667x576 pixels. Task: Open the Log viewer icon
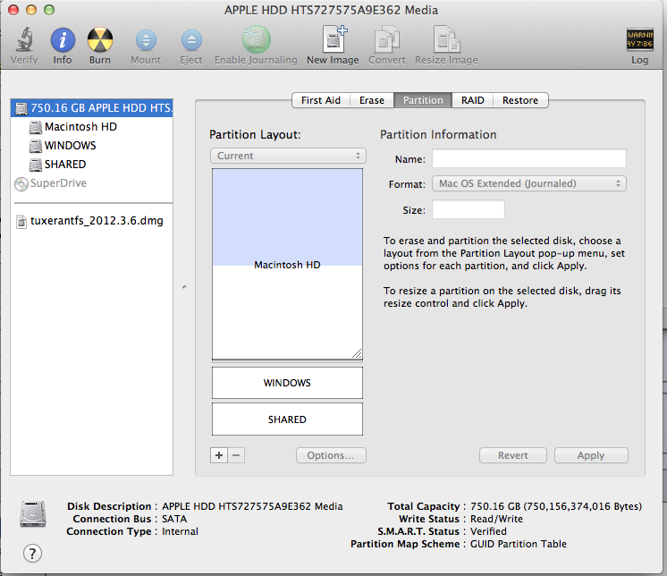pyautogui.click(x=640, y=39)
